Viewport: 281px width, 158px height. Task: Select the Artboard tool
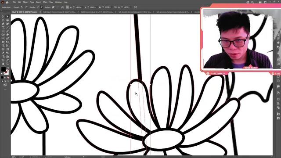click(x=3, y=60)
